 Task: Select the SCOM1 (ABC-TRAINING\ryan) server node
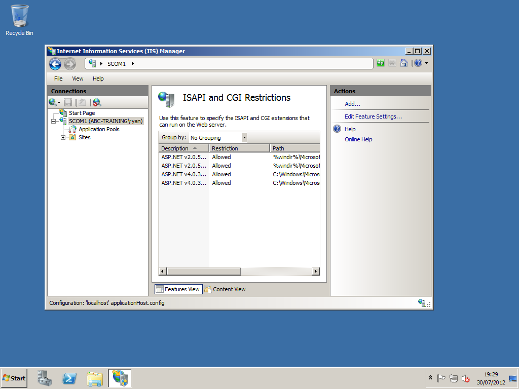point(106,121)
